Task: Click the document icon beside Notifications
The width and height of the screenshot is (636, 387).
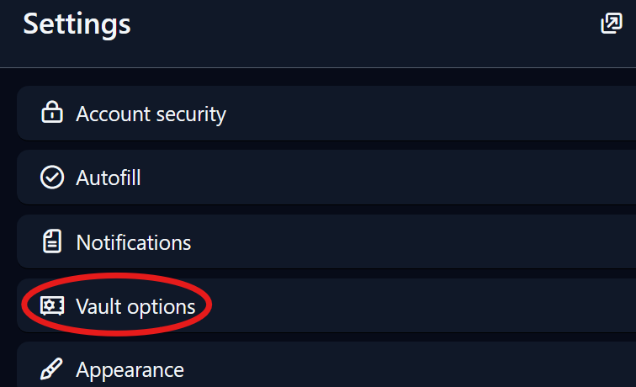Action: click(x=52, y=242)
